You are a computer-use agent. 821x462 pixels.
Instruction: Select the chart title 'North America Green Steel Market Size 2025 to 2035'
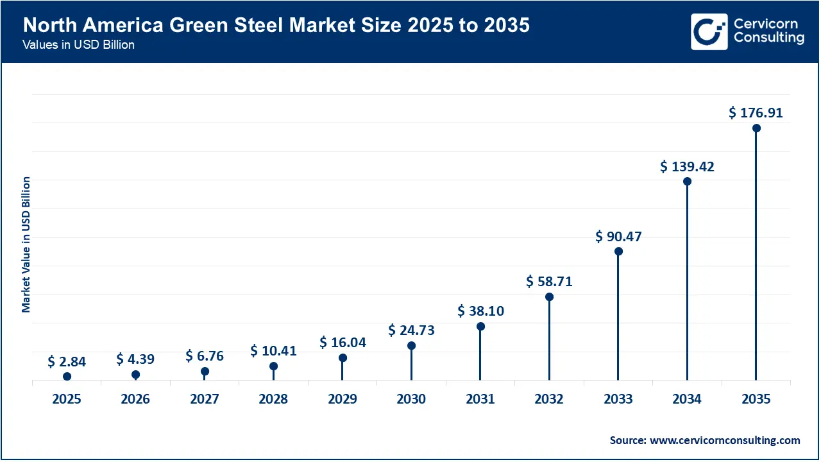(x=276, y=26)
